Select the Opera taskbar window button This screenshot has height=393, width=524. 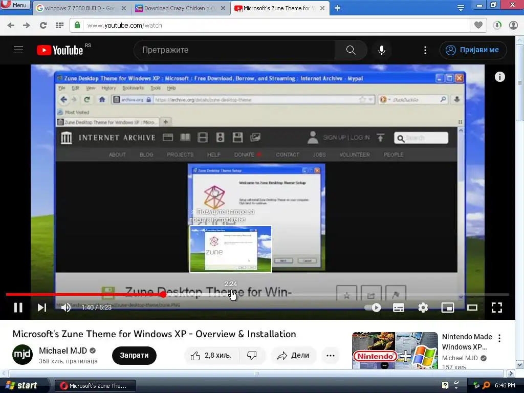coord(95,386)
